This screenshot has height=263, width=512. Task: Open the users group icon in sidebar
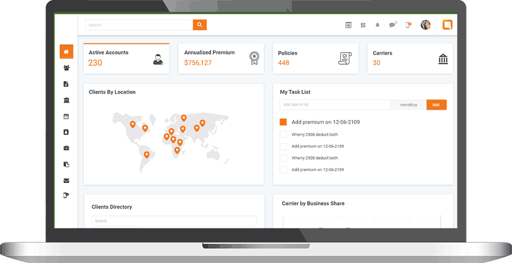[x=67, y=68]
